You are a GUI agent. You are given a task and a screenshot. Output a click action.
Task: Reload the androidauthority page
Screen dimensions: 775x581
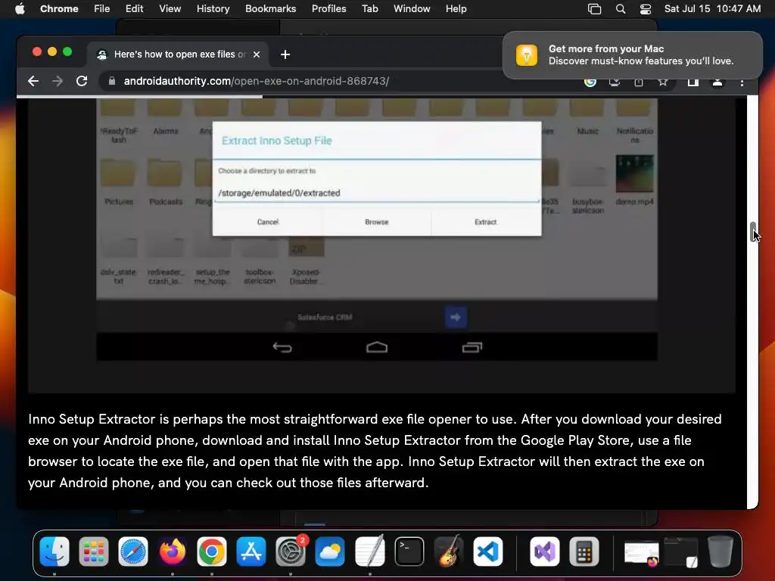pyautogui.click(x=82, y=81)
